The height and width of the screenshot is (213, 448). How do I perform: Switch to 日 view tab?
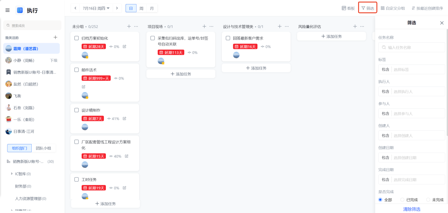click(x=131, y=8)
